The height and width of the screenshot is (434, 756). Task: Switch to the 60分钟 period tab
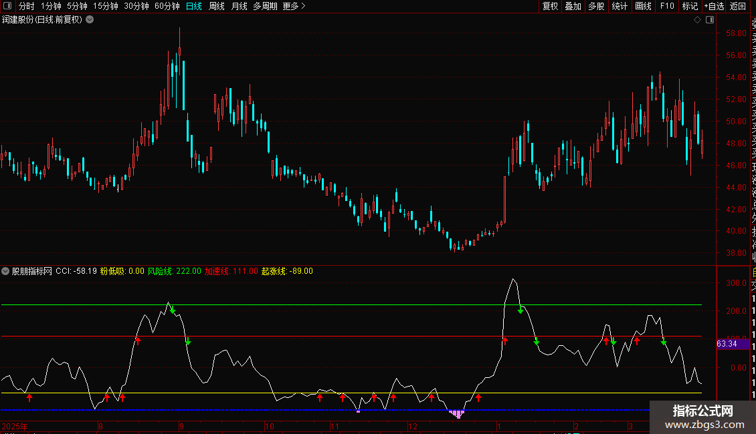tap(167, 6)
